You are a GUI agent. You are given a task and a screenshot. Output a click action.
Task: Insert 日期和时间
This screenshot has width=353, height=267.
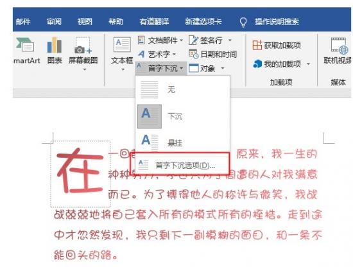[212, 54]
